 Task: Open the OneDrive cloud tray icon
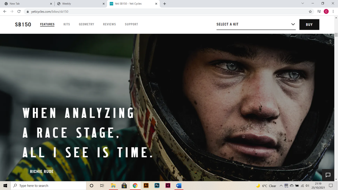tap(292, 185)
